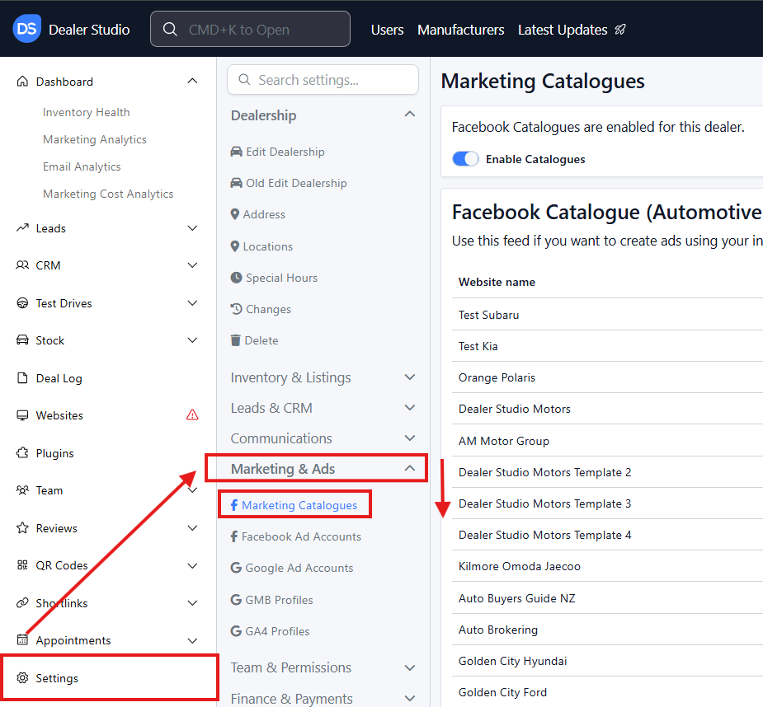Collapse the Dealership settings section chevron

click(410, 114)
